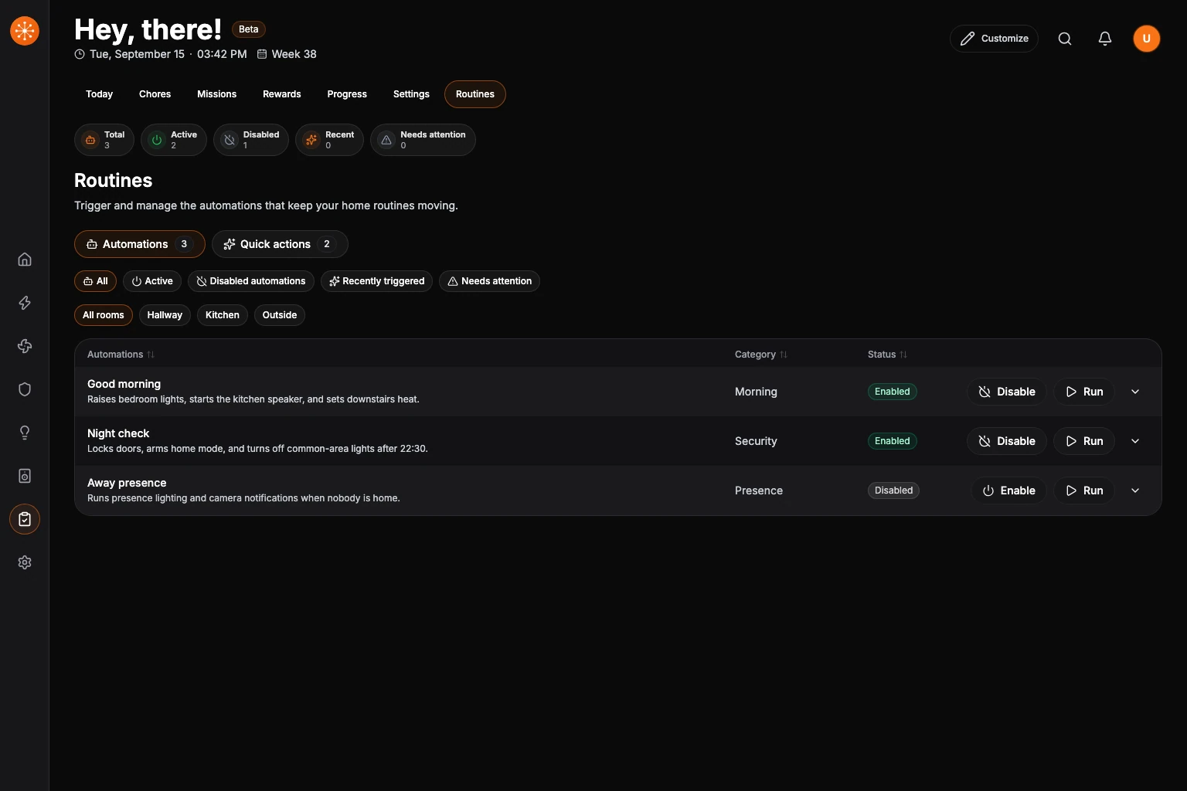
Task: Switch to the Today tab
Action: point(99,94)
